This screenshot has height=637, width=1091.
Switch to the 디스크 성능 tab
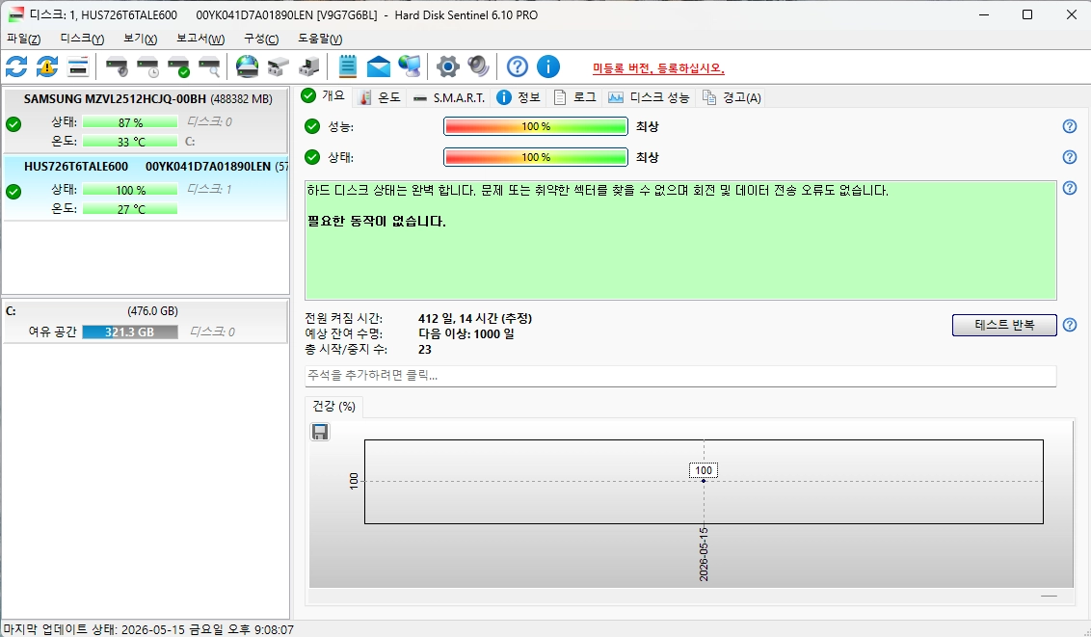[x=649, y=97]
